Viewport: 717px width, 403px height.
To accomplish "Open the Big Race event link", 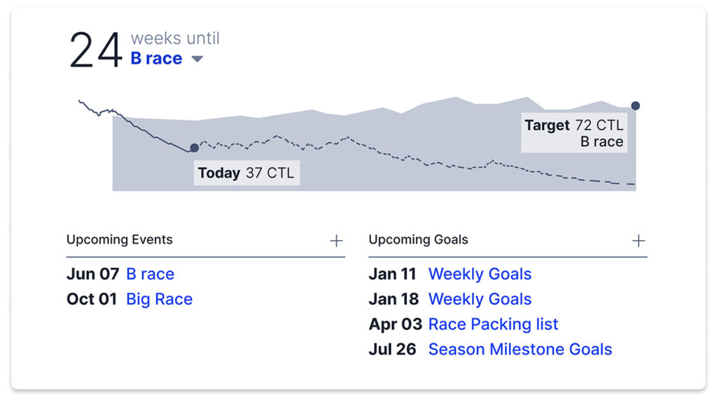I will pyautogui.click(x=159, y=299).
